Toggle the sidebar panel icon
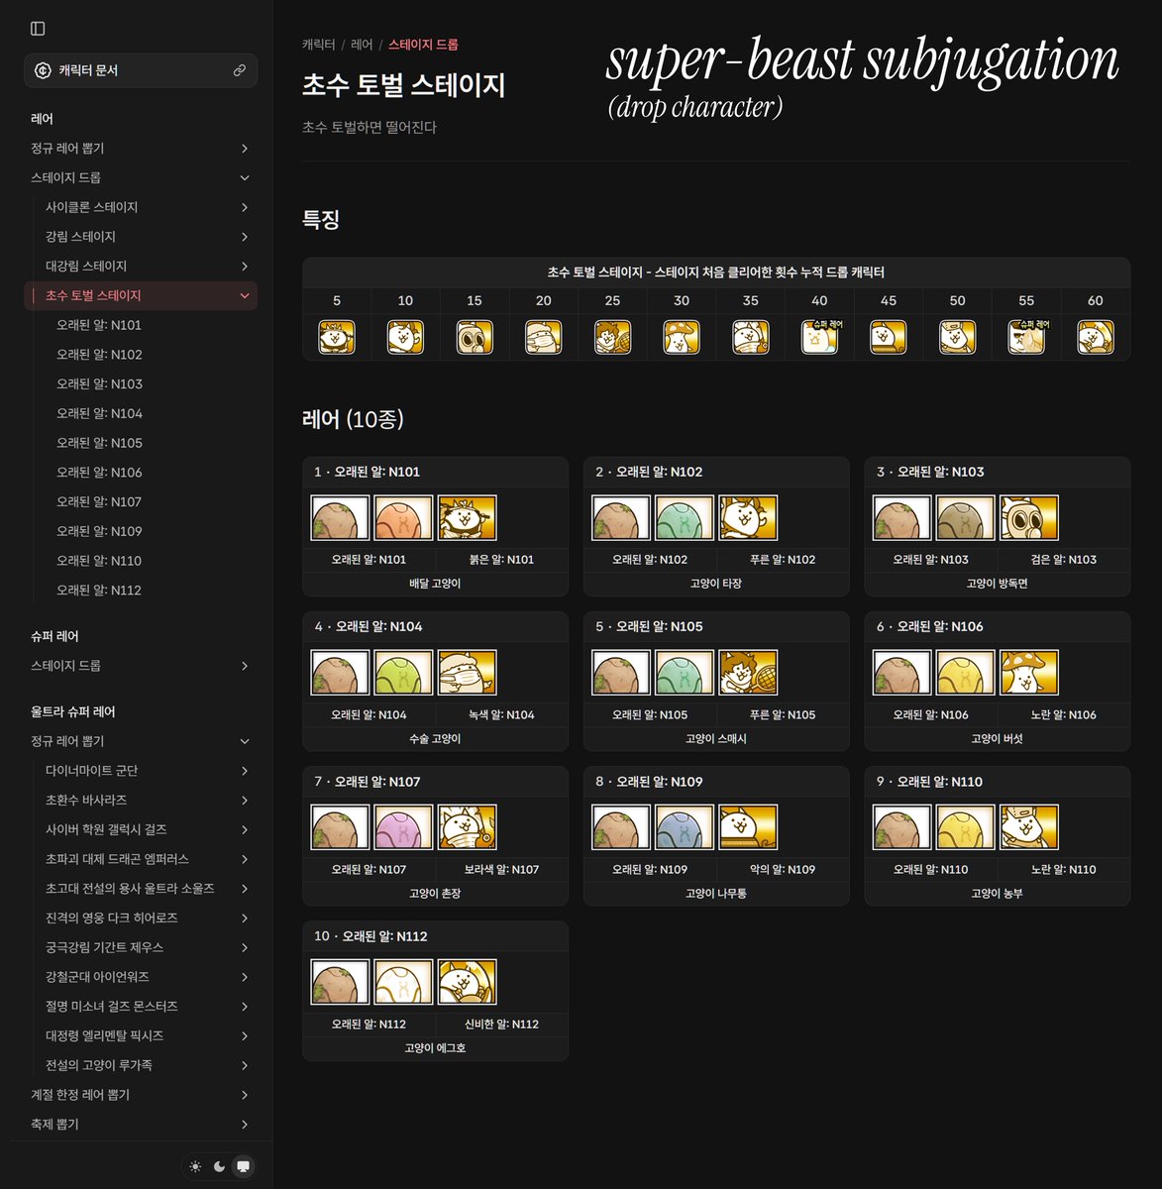 coord(38,29)
